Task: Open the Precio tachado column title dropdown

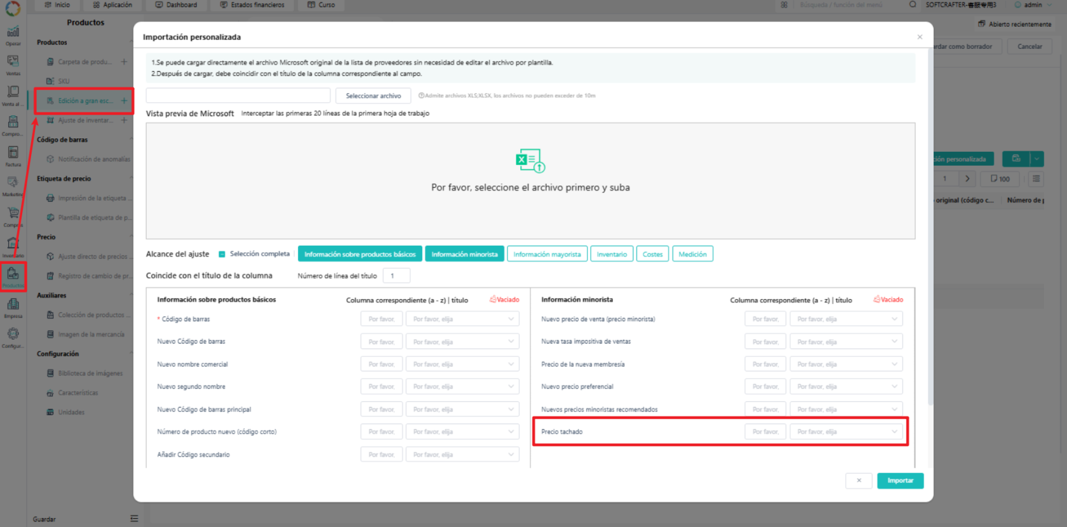Action: click(x=847, y=432)
